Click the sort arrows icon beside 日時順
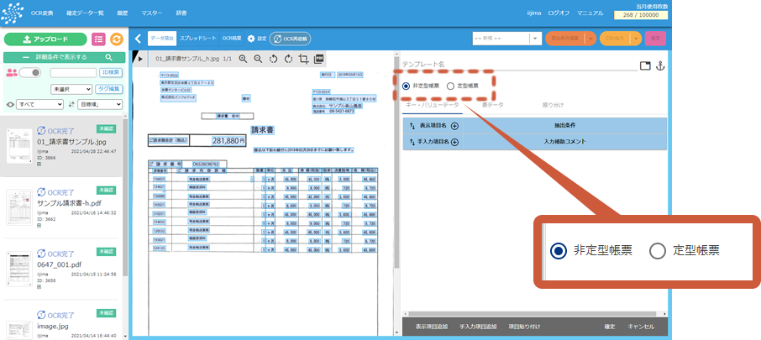Image resolution: width=761 pixels, height=340 pixels. (x=71, y=104)
